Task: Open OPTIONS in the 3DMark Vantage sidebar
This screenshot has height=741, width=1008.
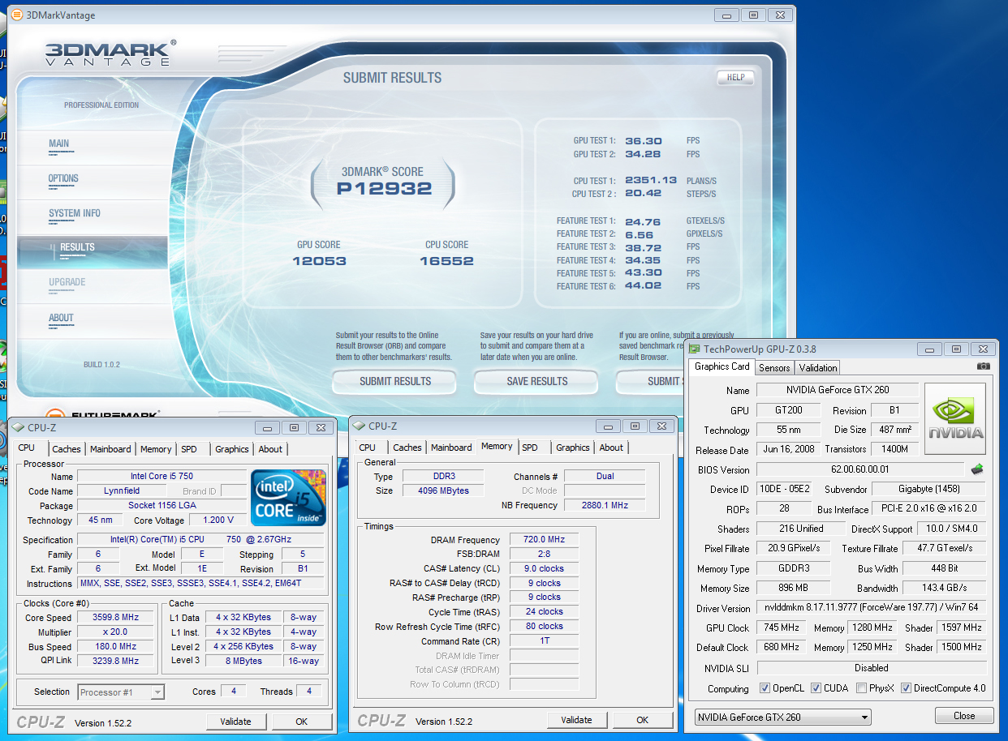Action: pyautogui.click(x=63, y=178)
